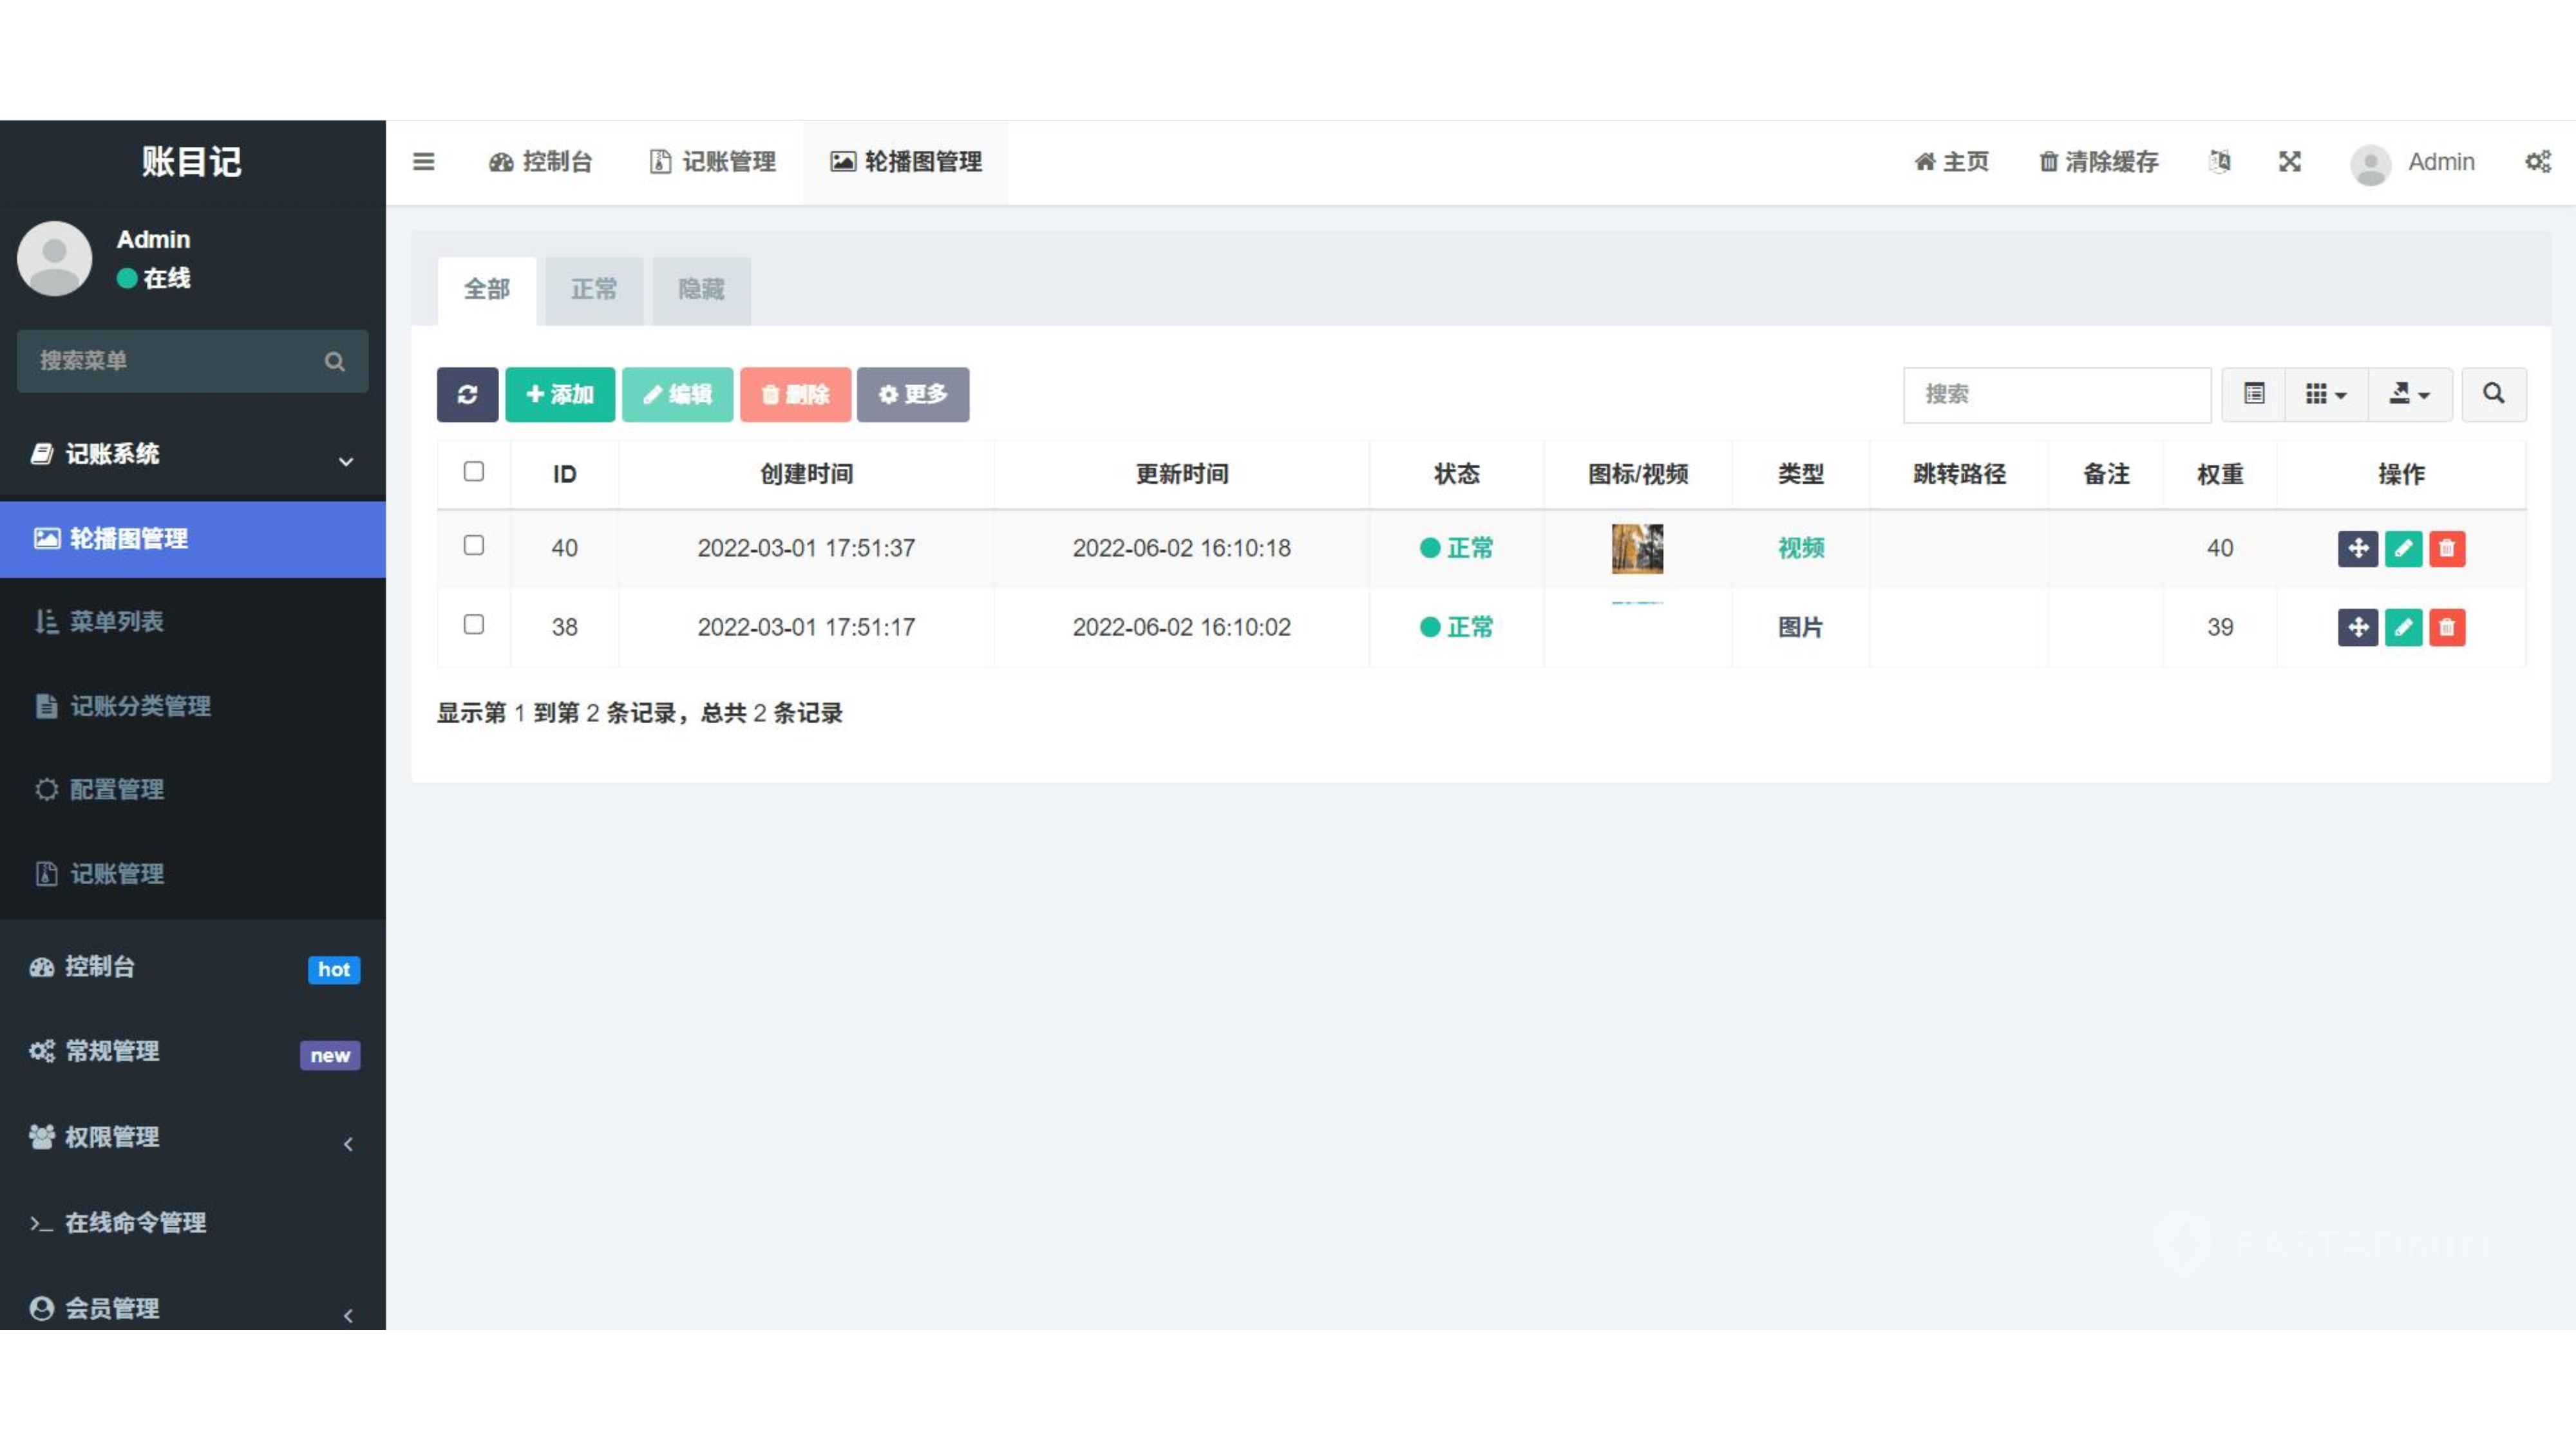This screenshot has width=2576, height=1449.
Task: Click the drag-sort icon for row 40
Action: pyautogui.click(x=2357, y=548)
